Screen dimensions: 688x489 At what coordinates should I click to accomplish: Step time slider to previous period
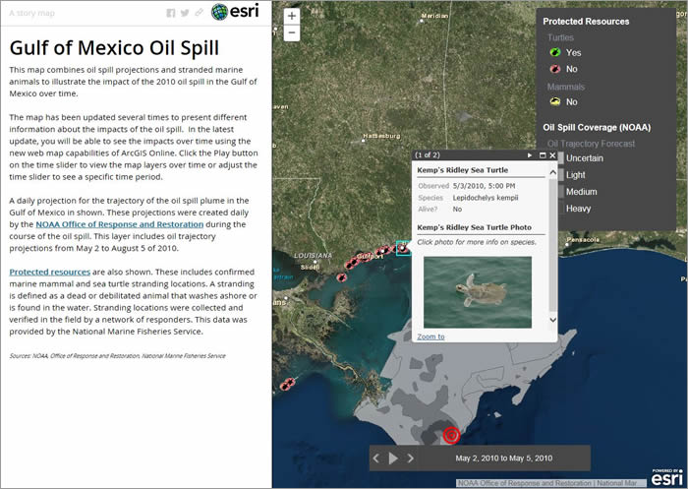click(376, 458)
